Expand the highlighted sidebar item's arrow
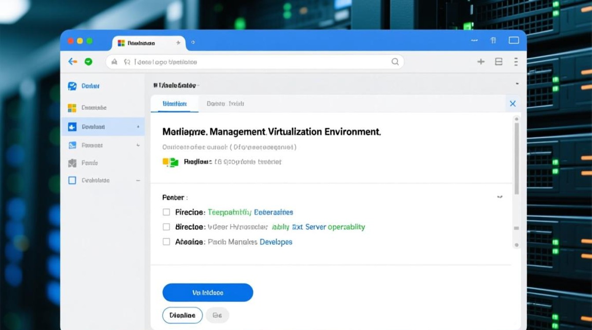The image size is (592, 330). [x=138, y=127]
